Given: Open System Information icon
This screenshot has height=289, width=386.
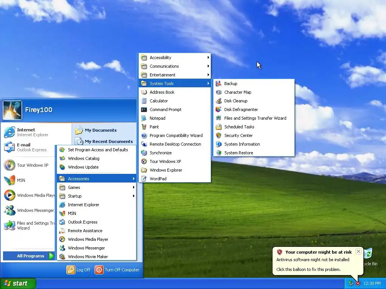Looking at the screenshot, I should 219,144.
